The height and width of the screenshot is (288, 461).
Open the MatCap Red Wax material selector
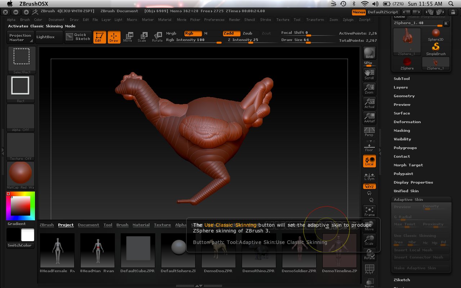21,175
